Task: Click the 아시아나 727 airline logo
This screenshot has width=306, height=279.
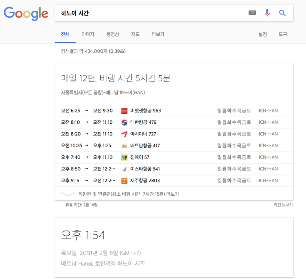Action: coord(124,134)
